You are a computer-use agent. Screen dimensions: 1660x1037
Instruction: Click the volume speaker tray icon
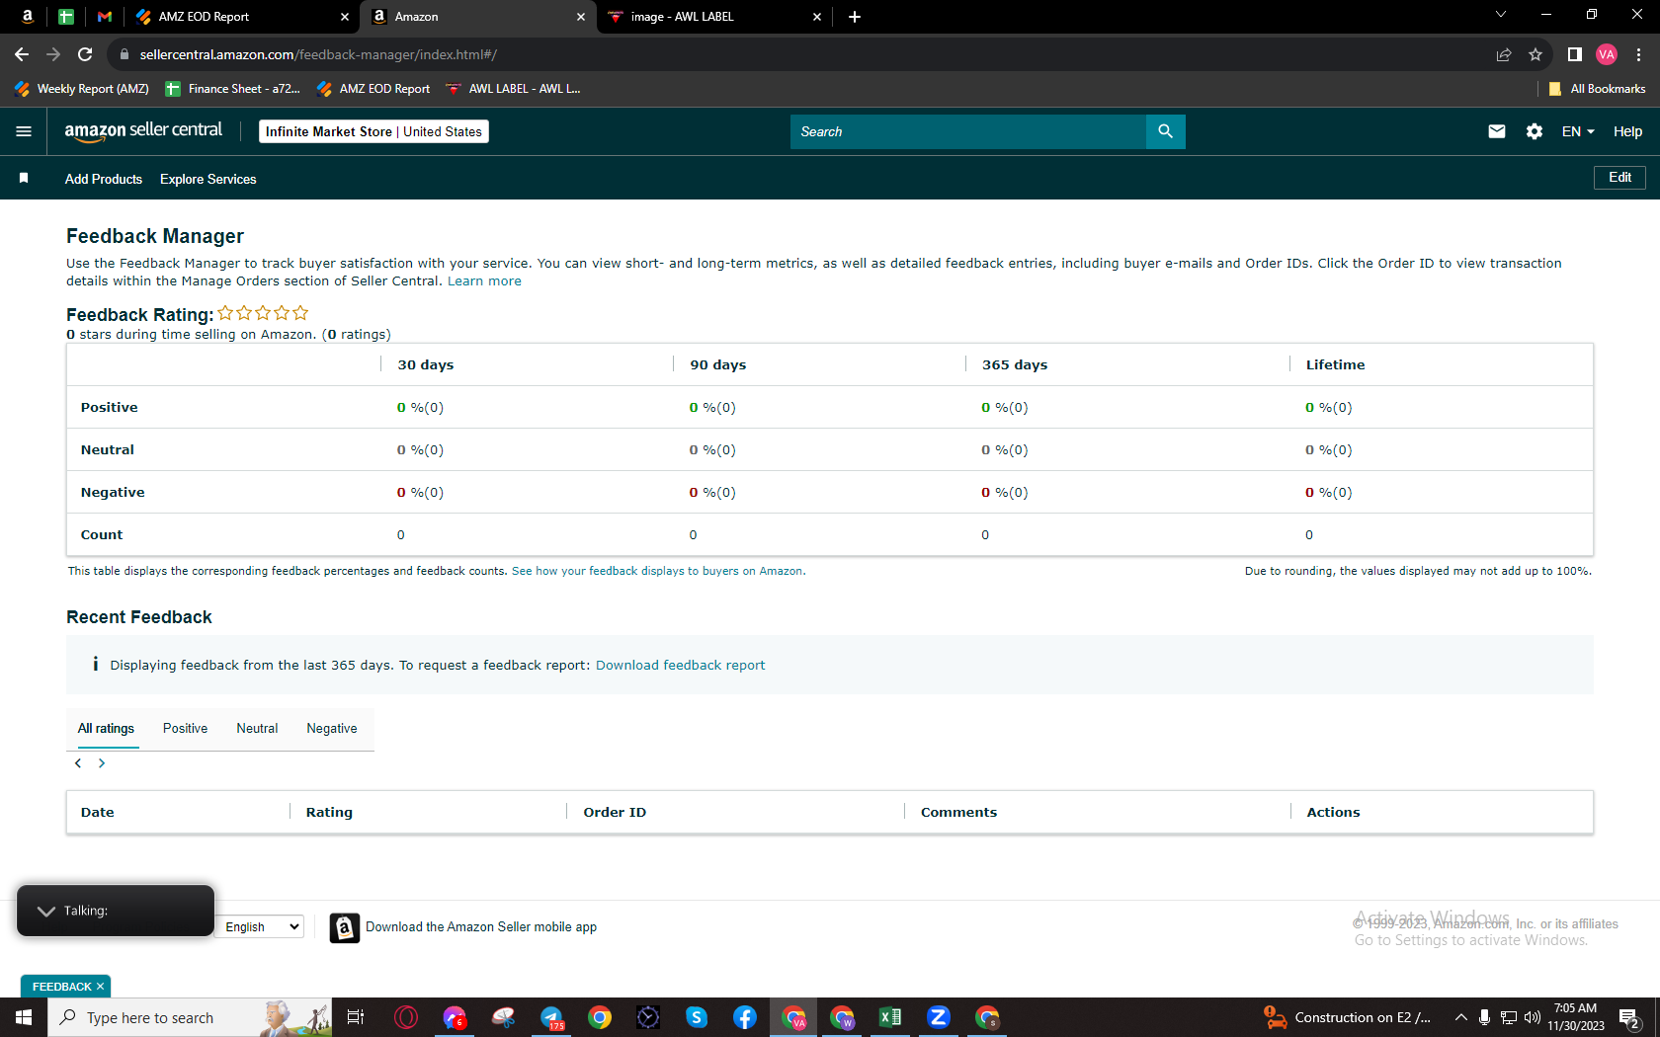click(x=1533, y=1017)
